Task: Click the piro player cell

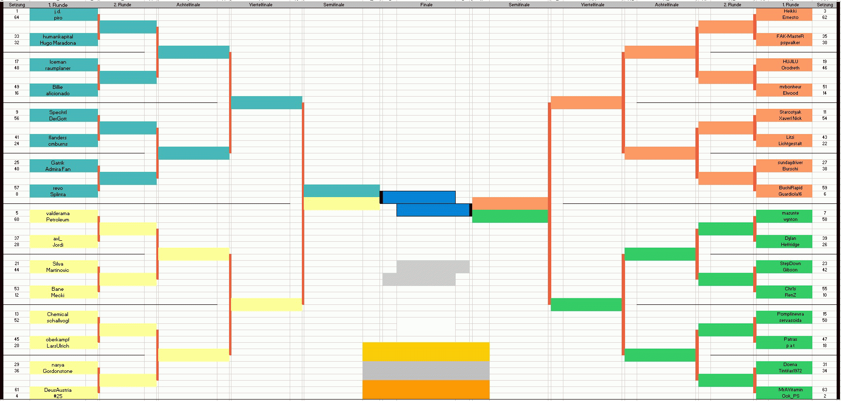Action: (64, 17)
